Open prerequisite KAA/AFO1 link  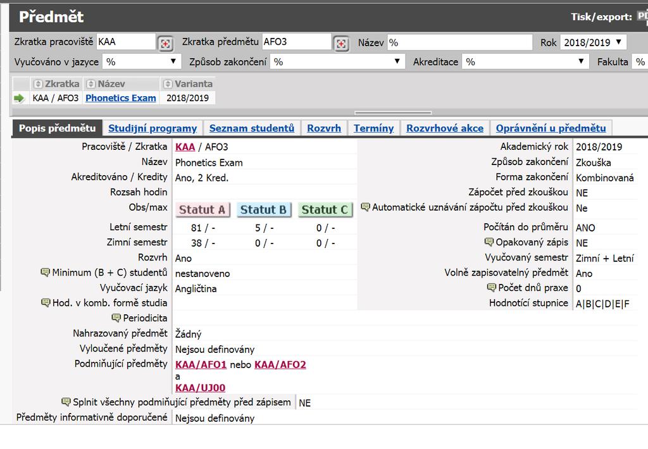pyautogui.click(x=201, y=365)
